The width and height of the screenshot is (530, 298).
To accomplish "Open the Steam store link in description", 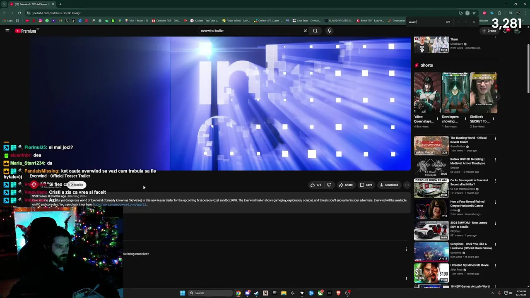I will [x=120, y=204].
